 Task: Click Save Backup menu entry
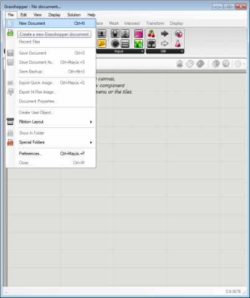[51, 71]
